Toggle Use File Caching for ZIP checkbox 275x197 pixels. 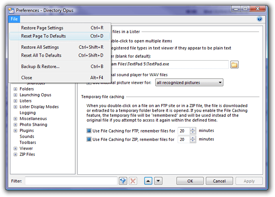point(89,140)
